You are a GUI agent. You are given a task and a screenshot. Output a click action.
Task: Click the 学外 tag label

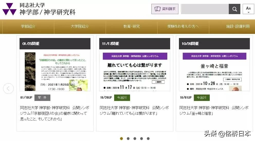point(42,98)
